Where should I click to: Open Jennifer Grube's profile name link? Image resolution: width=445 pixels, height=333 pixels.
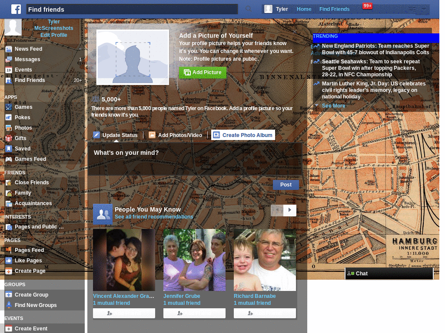[x=182, y=296]
